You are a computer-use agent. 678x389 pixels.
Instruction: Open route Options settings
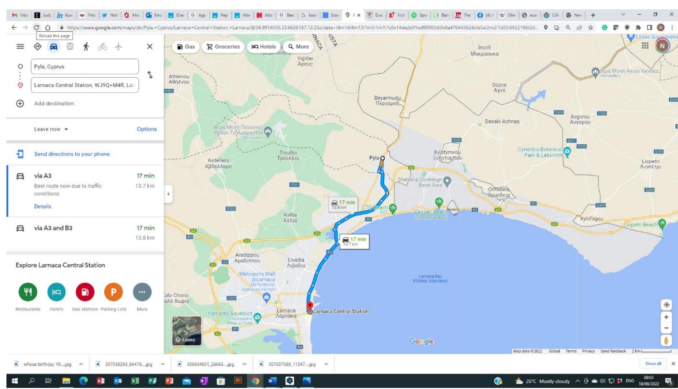(146, 129)
